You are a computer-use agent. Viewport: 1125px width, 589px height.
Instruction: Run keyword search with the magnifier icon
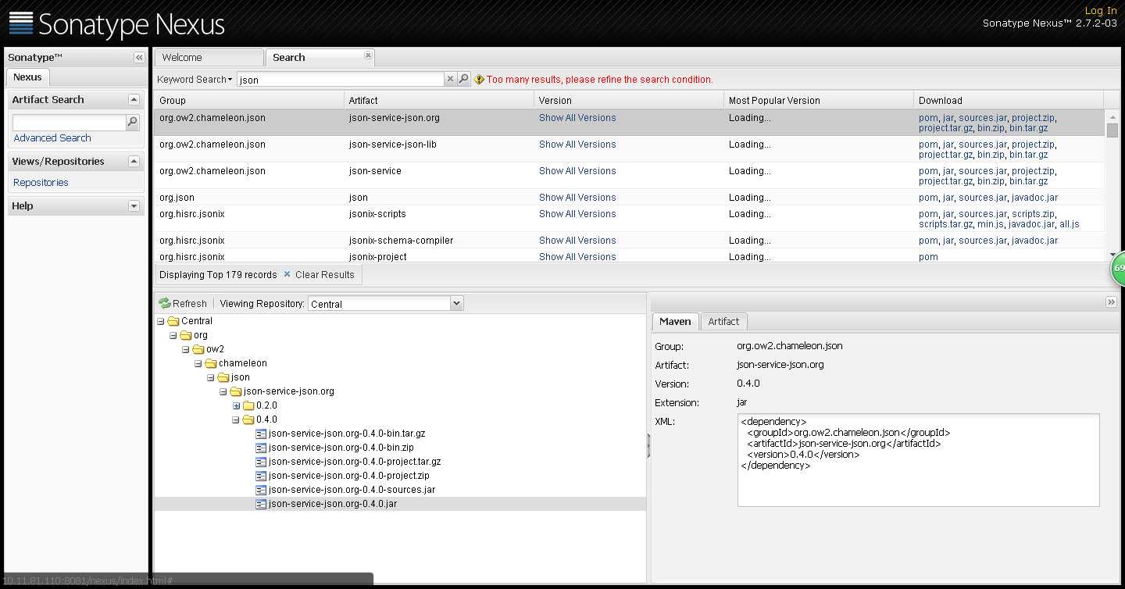pos(463,79)
